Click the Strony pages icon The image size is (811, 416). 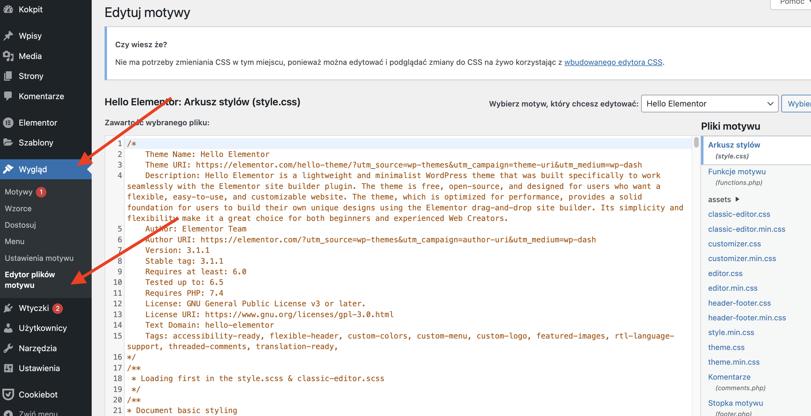tap(8, 76)
